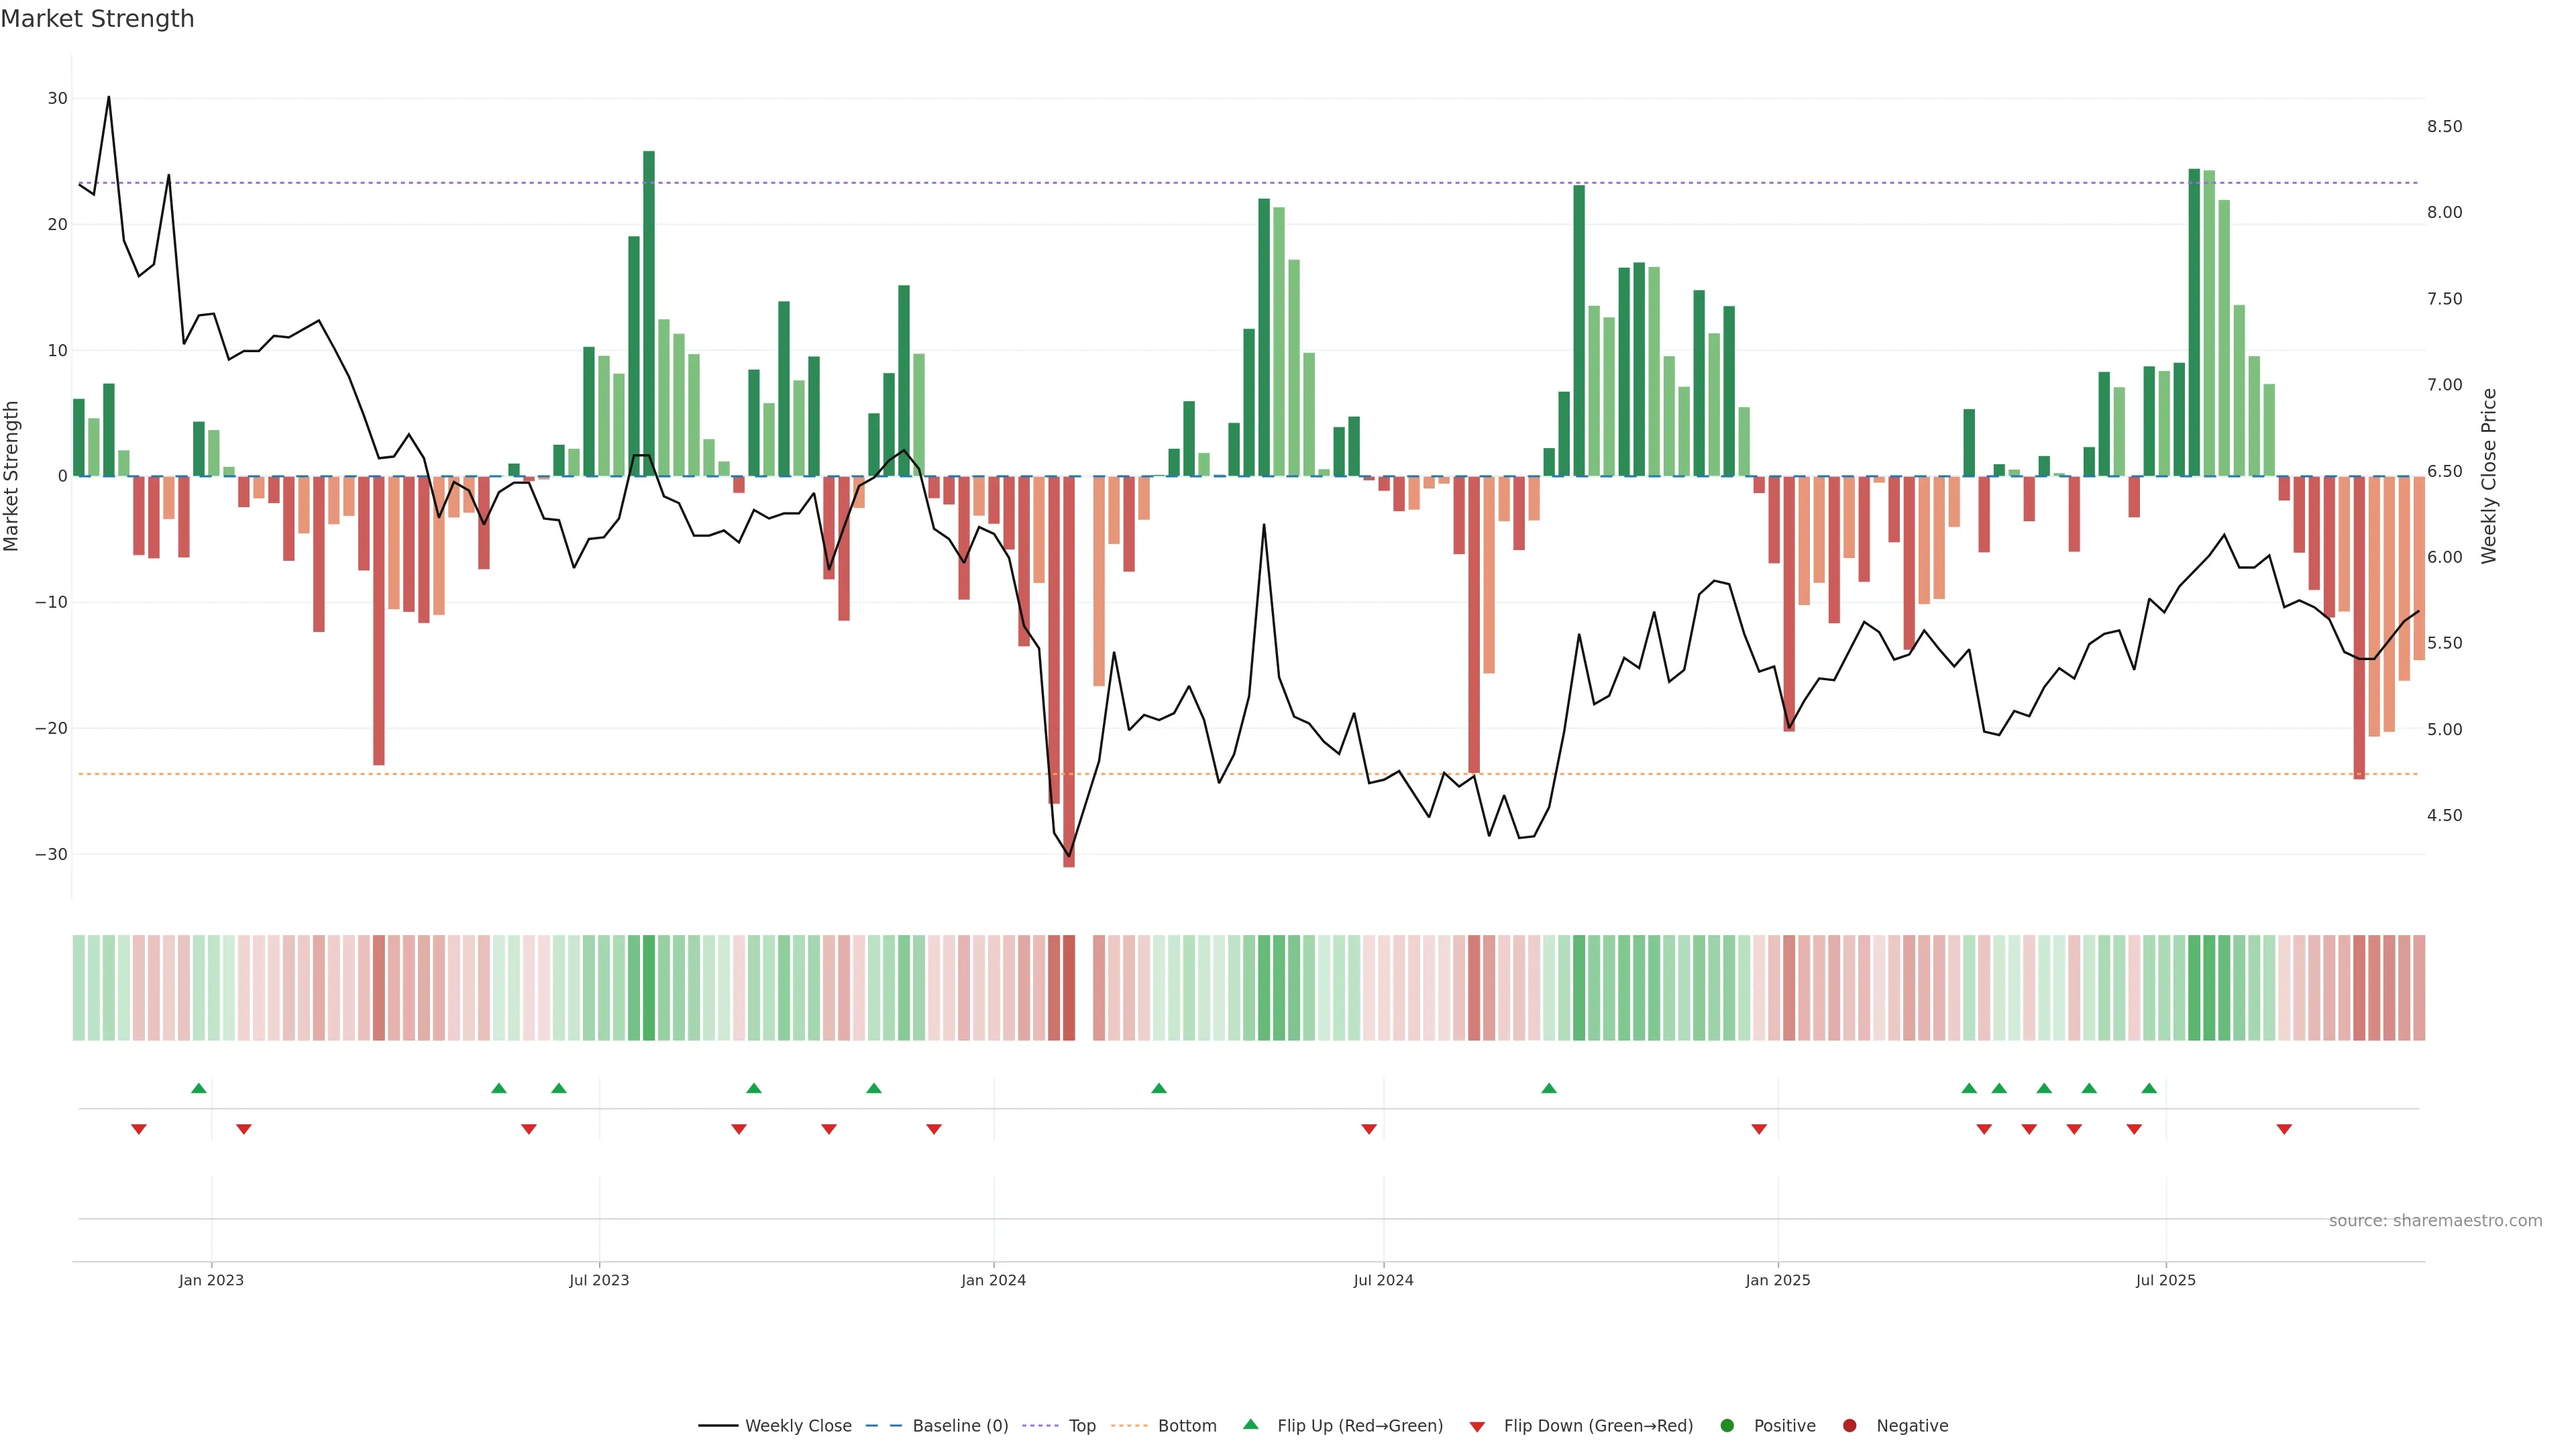Click the tallest green bar after Jul 2023

point(649,312)
